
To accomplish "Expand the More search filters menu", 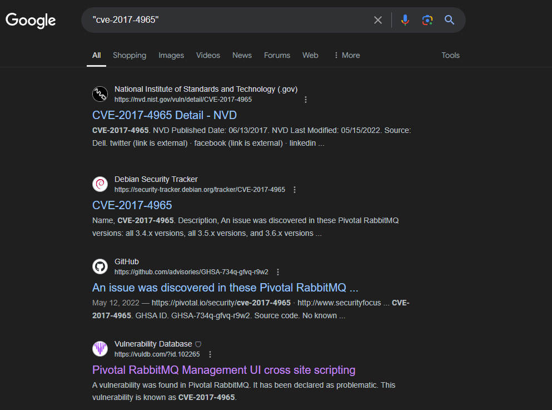I will 347,55.
